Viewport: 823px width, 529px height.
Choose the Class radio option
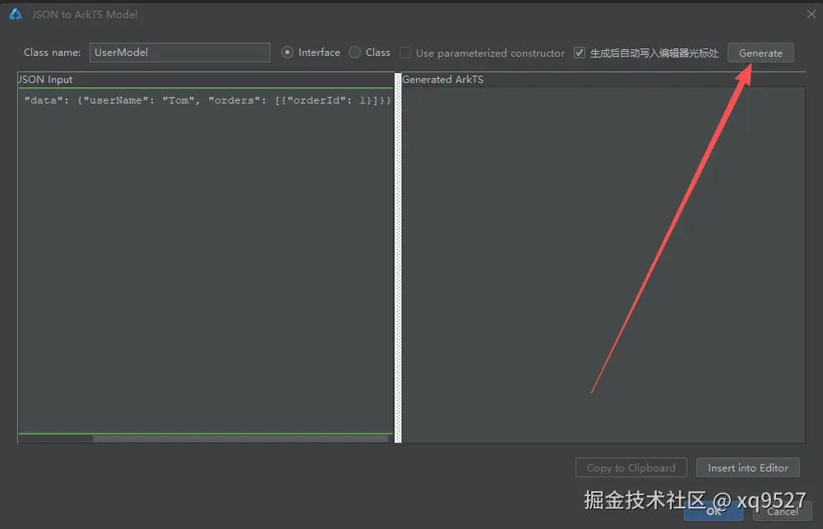point(355,53)
